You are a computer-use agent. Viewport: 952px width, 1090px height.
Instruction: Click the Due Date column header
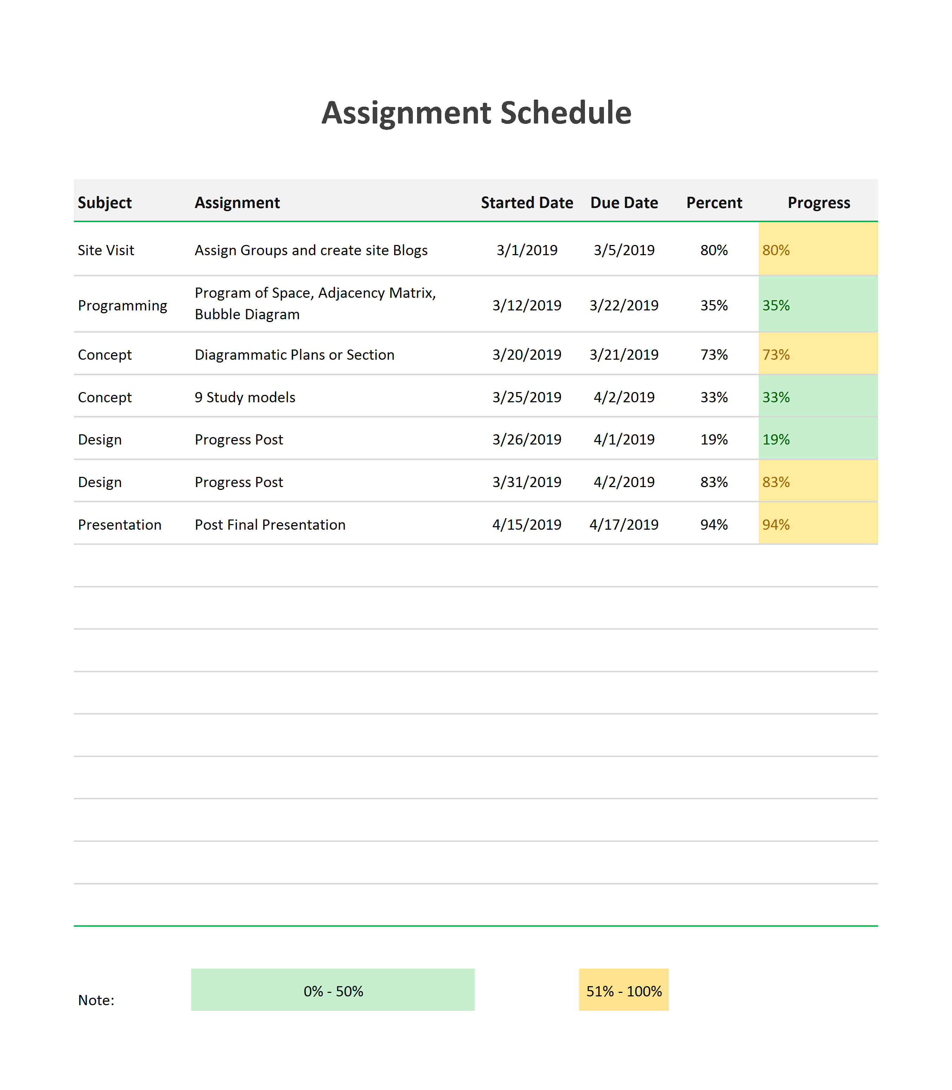click(624, 202)
